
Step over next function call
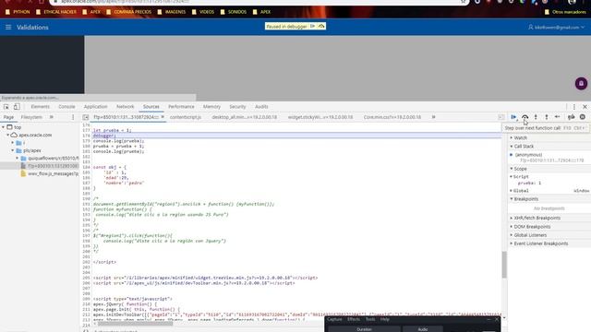(525, 117)
